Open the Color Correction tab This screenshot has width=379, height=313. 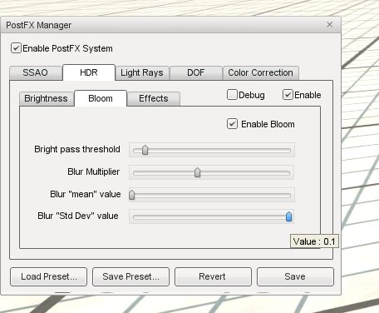[260, 72]
